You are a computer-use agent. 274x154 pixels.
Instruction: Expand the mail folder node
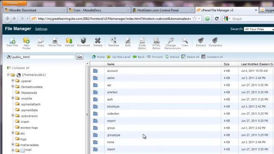click(x=13, y=150)
